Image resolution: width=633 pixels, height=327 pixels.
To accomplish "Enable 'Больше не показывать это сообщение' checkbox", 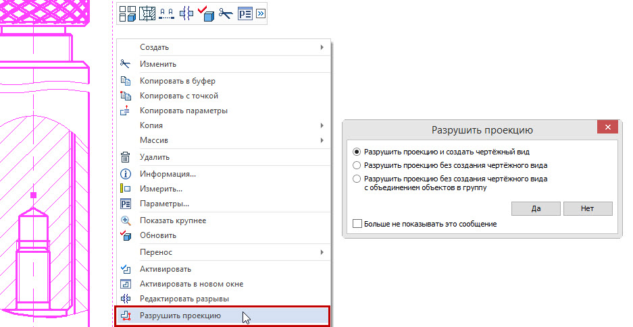I will (357, 224).
